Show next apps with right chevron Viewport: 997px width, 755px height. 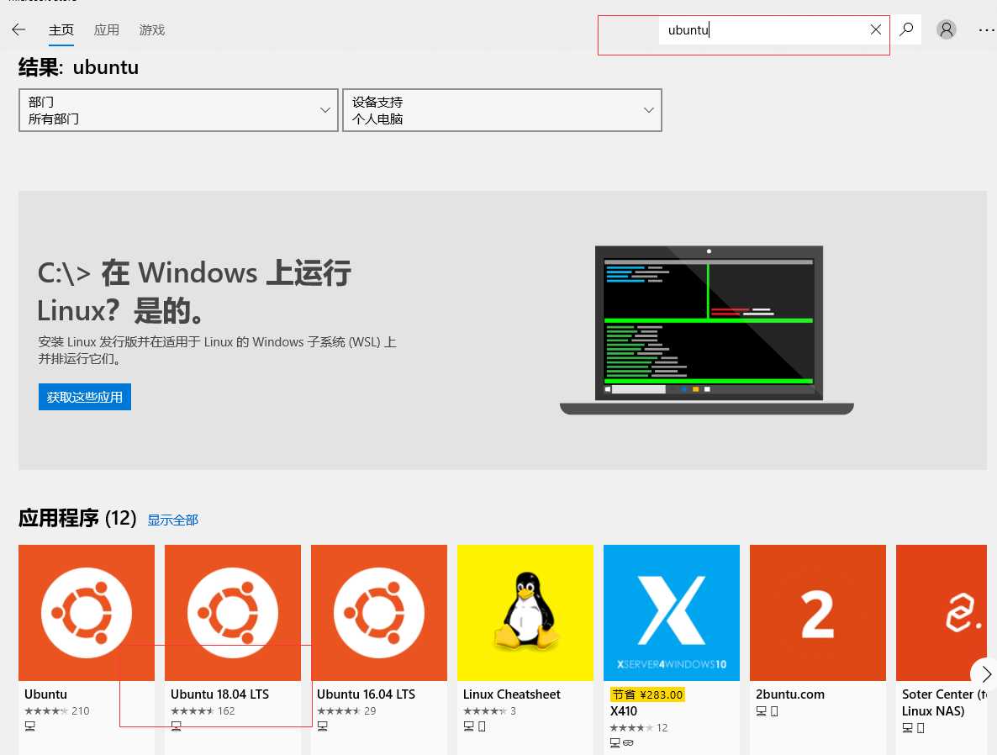click(x=985, y=673)
